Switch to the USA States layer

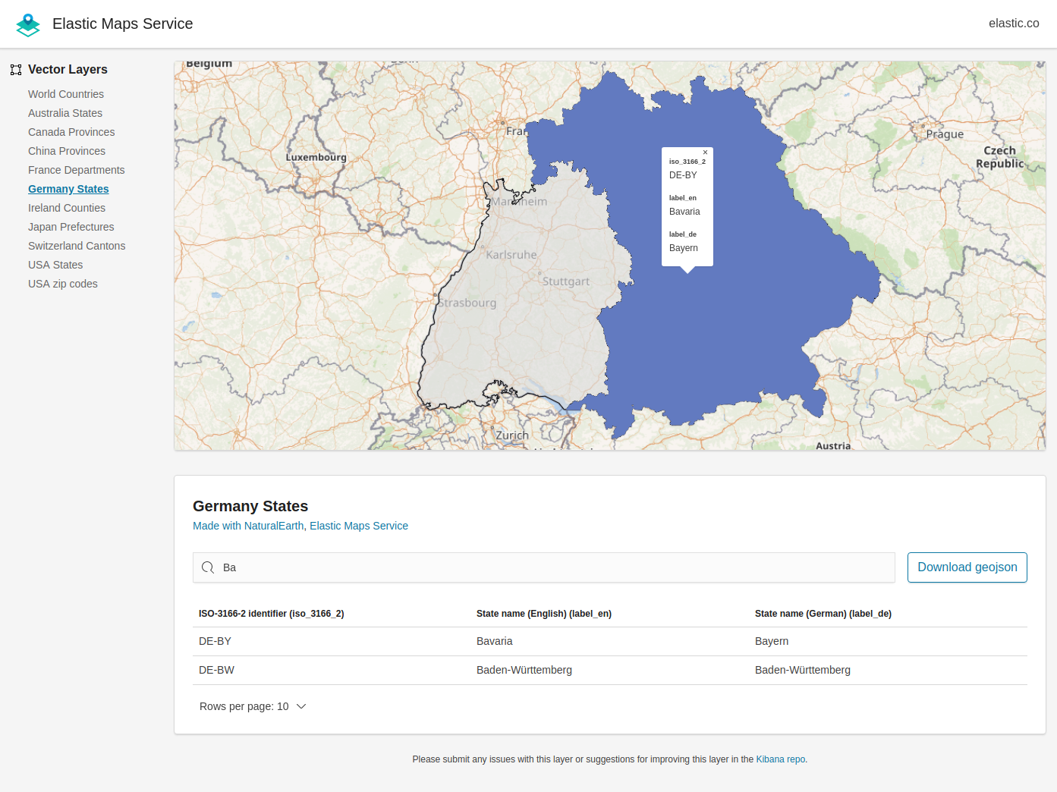(55, 264)
